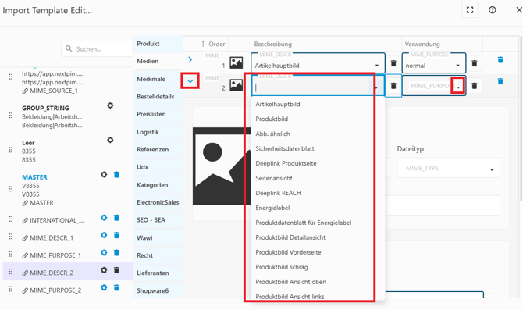Collapse media row 2 chevron
The width and height of the screenshot is (523, 310).
(x=190, y=80)
